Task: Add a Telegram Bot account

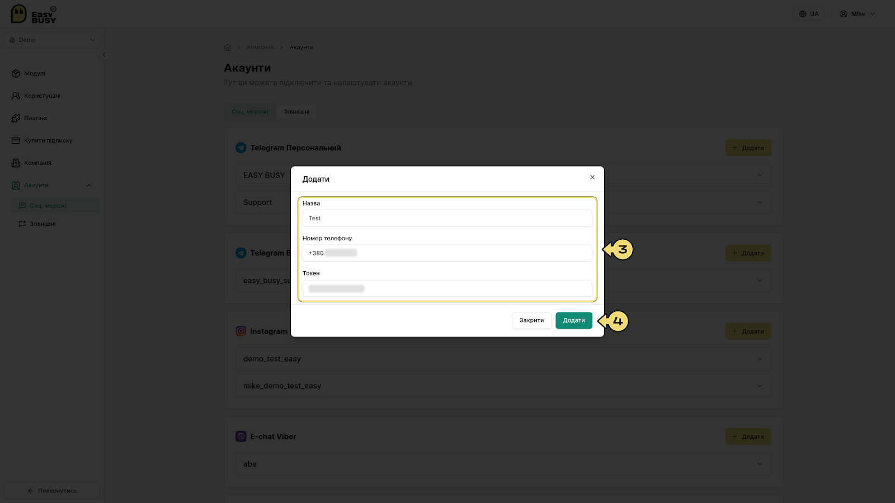Action: tap(748, 253)
